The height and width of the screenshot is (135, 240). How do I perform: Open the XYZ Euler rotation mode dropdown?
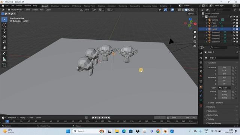[224, 88]
